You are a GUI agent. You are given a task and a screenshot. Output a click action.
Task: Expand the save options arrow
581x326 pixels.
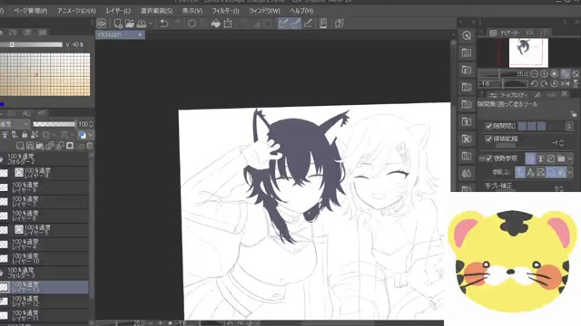click(151, 24)
